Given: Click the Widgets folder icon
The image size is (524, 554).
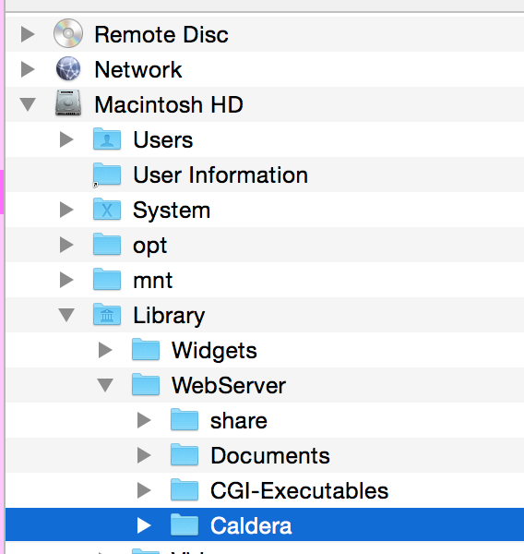Looking at the screenshot, I should coord(146,349).
